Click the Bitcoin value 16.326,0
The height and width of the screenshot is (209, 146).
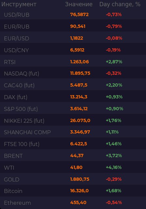coord(79,191)
